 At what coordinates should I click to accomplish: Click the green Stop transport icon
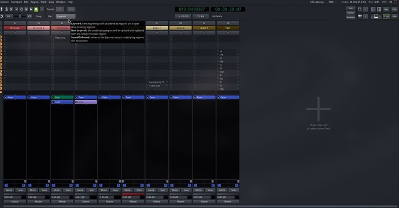[x=36, y=9]
